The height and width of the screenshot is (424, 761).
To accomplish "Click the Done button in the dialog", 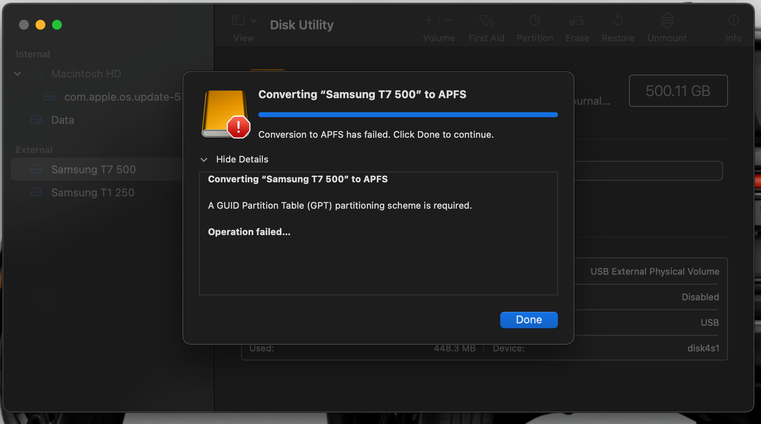I will [529, 320].
